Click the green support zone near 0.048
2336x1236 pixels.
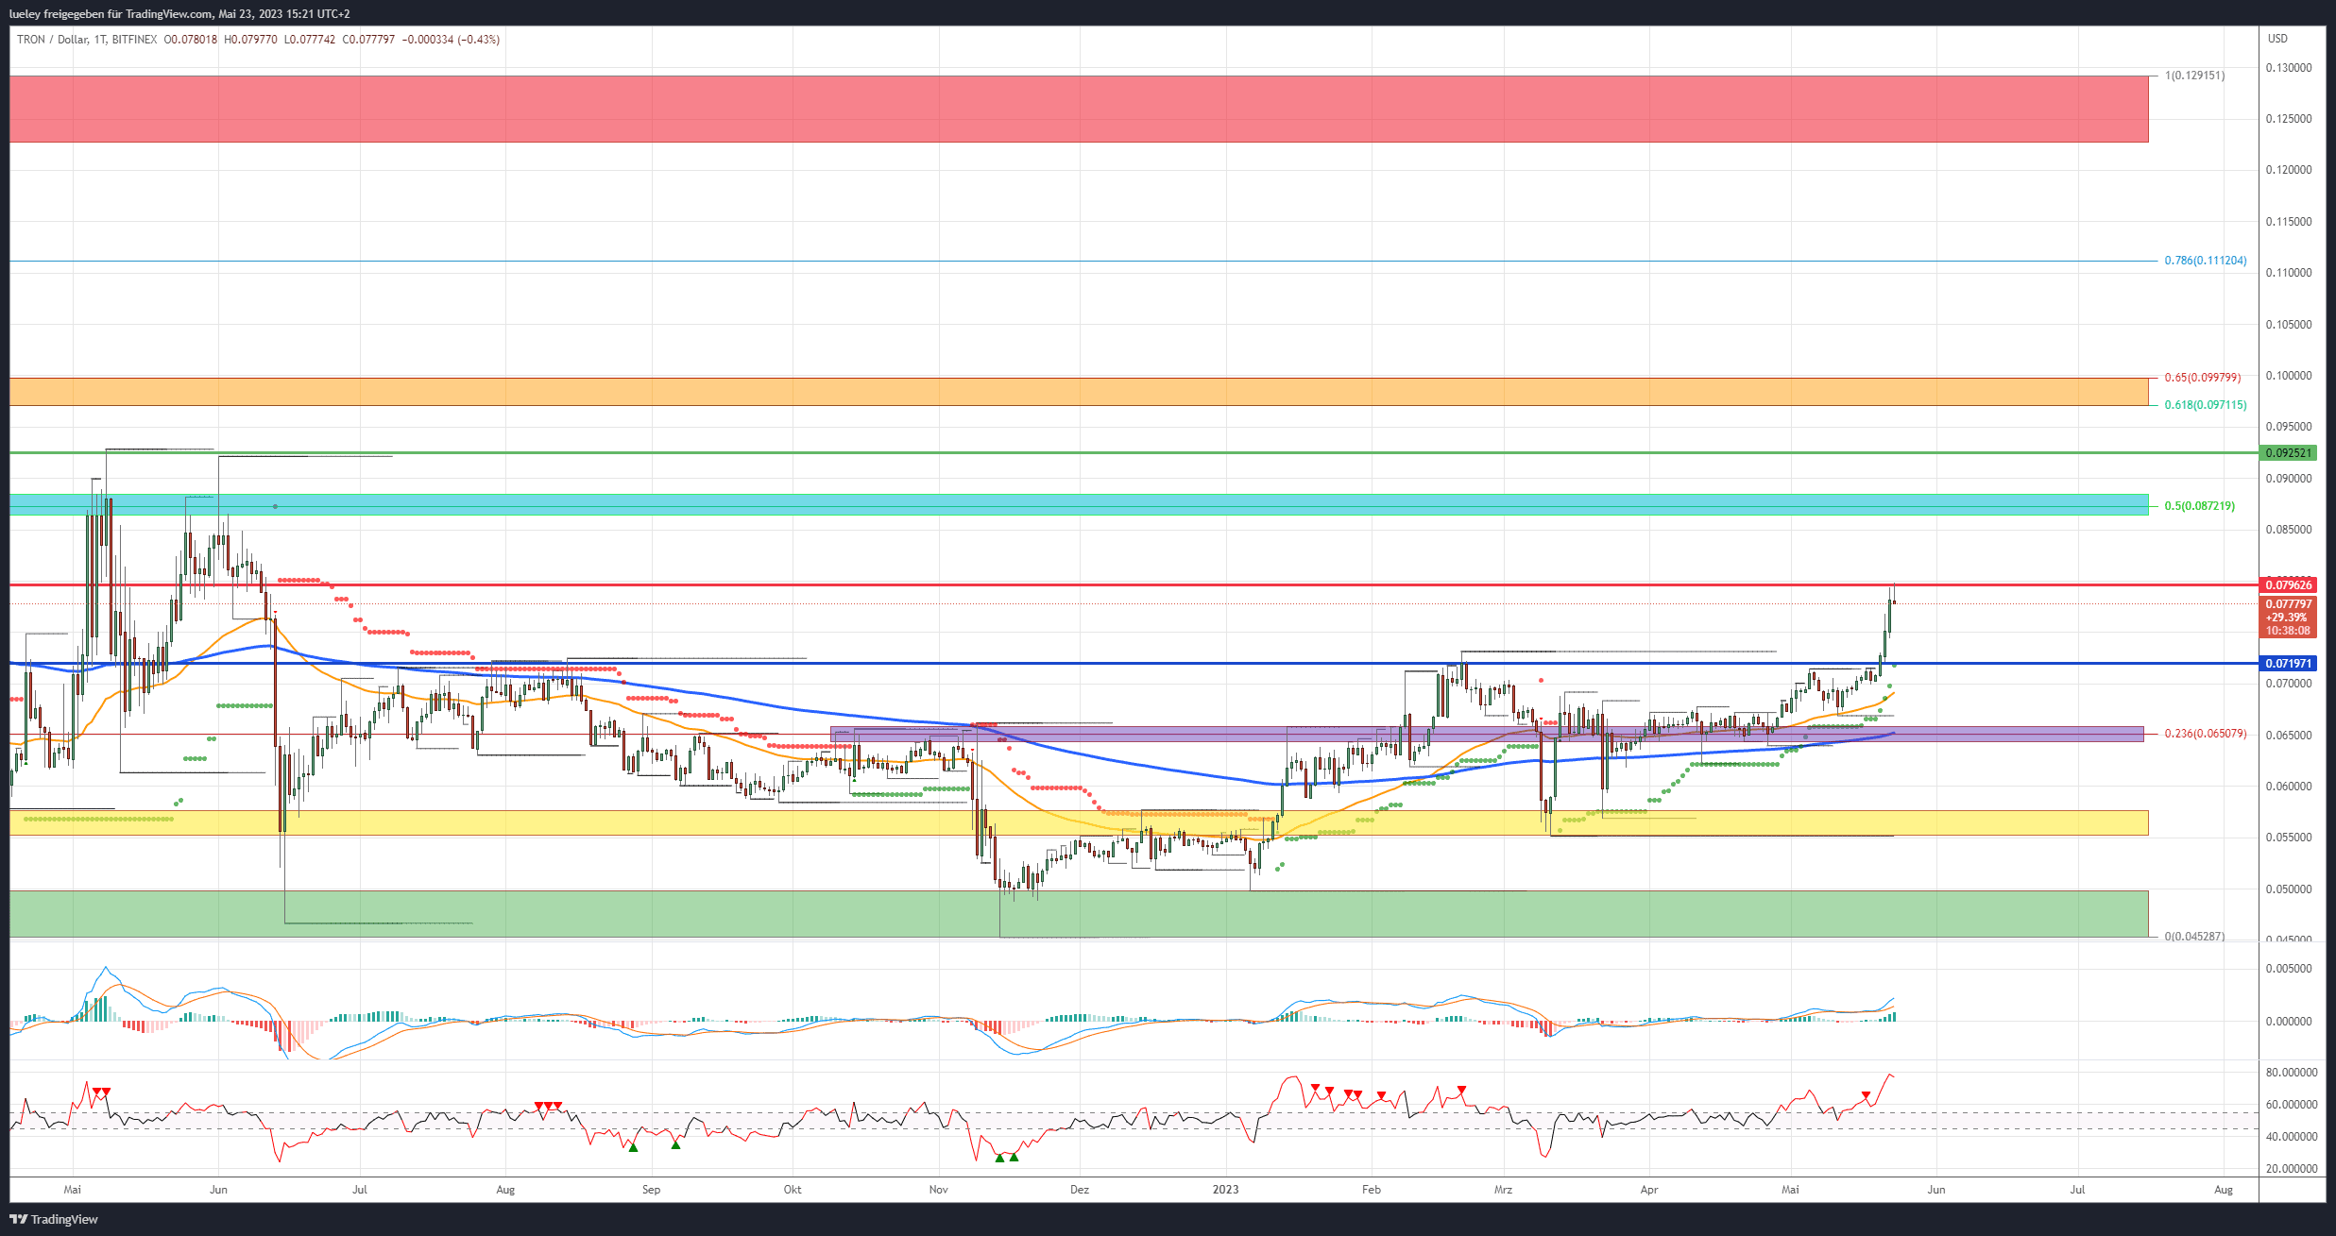[1079, 914]
